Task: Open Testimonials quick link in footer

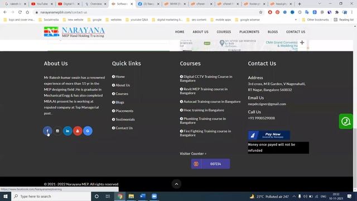Action: 123,119
